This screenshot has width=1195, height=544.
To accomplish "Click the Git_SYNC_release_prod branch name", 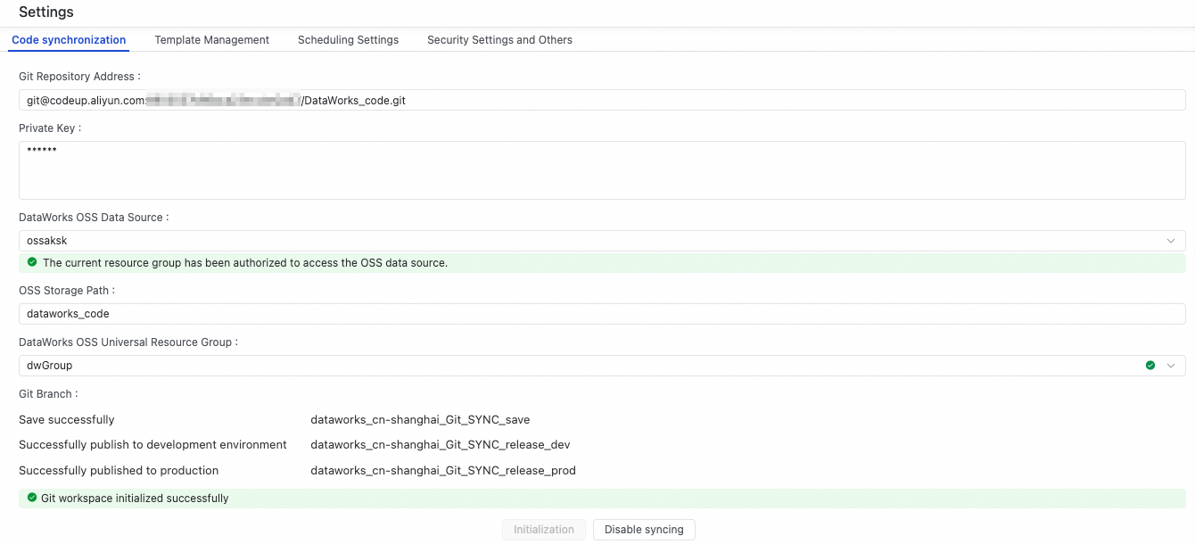I will point(442,471).
